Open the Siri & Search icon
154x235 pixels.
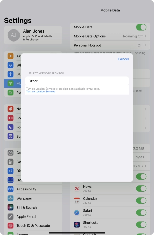click(11, 208)
